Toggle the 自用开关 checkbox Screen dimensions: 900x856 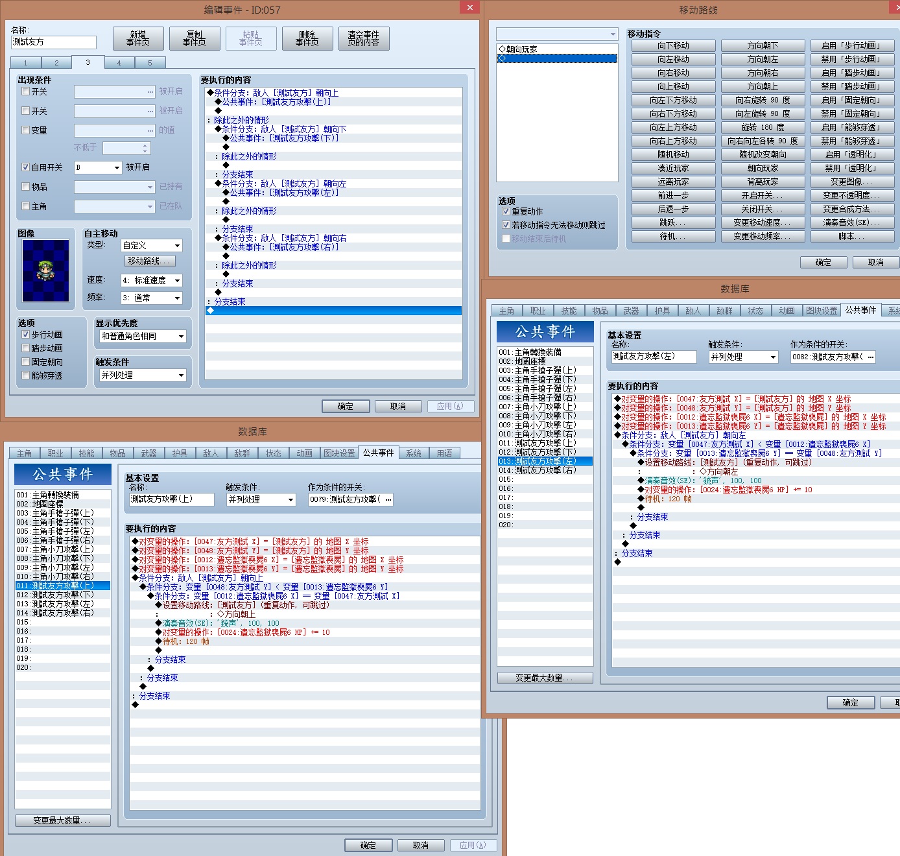(26, 167)
